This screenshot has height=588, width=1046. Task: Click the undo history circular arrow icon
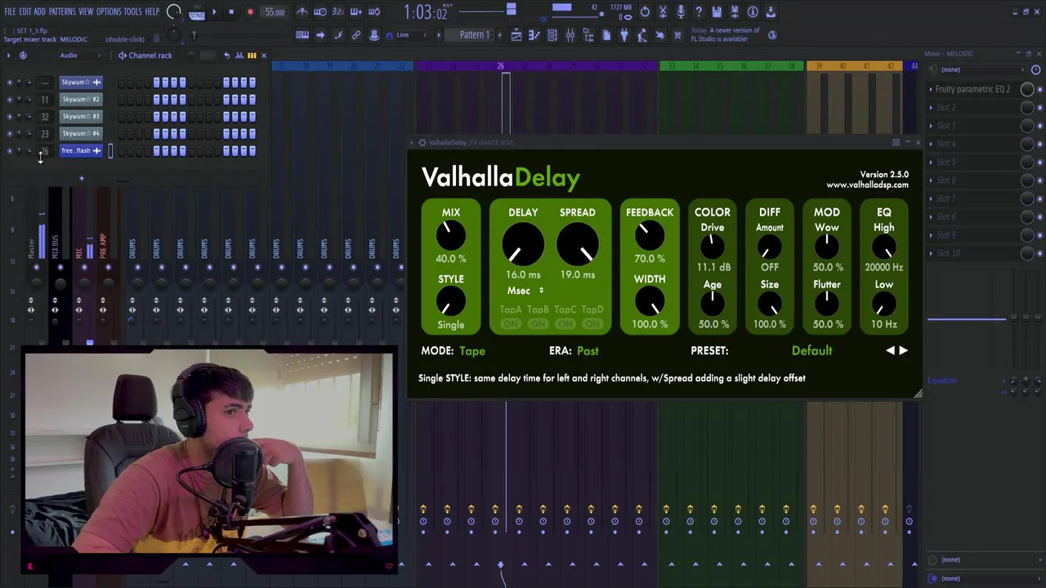click(x=645, y=12)
